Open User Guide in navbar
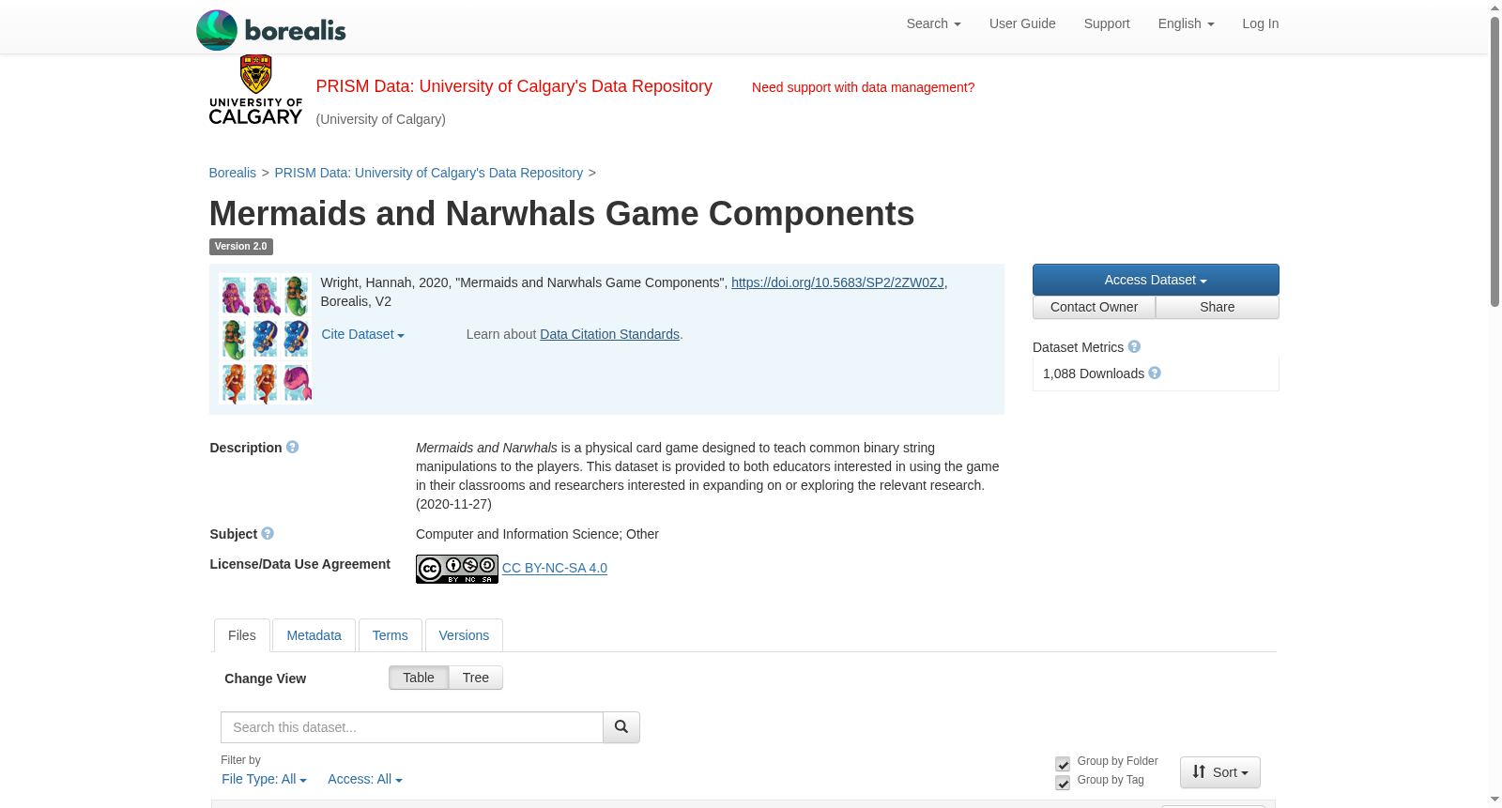1502x808 pixels. pos(1022,23)
